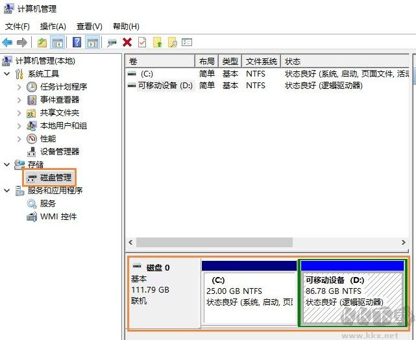
Task: Click the Back arrow toolbar icon
Action: point(7,42)
